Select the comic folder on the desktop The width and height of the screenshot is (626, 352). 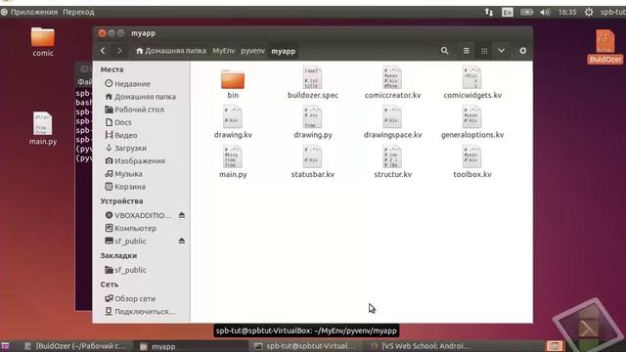pyautogui.click(x=43, y=41)
